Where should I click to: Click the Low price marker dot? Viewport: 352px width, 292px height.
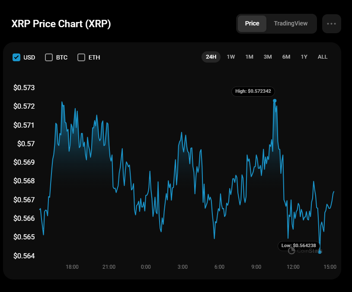pos(320,252)
